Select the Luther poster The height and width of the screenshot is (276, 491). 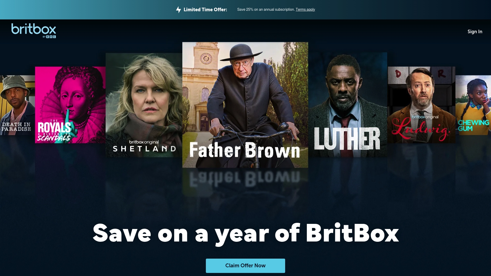[348, 105]
